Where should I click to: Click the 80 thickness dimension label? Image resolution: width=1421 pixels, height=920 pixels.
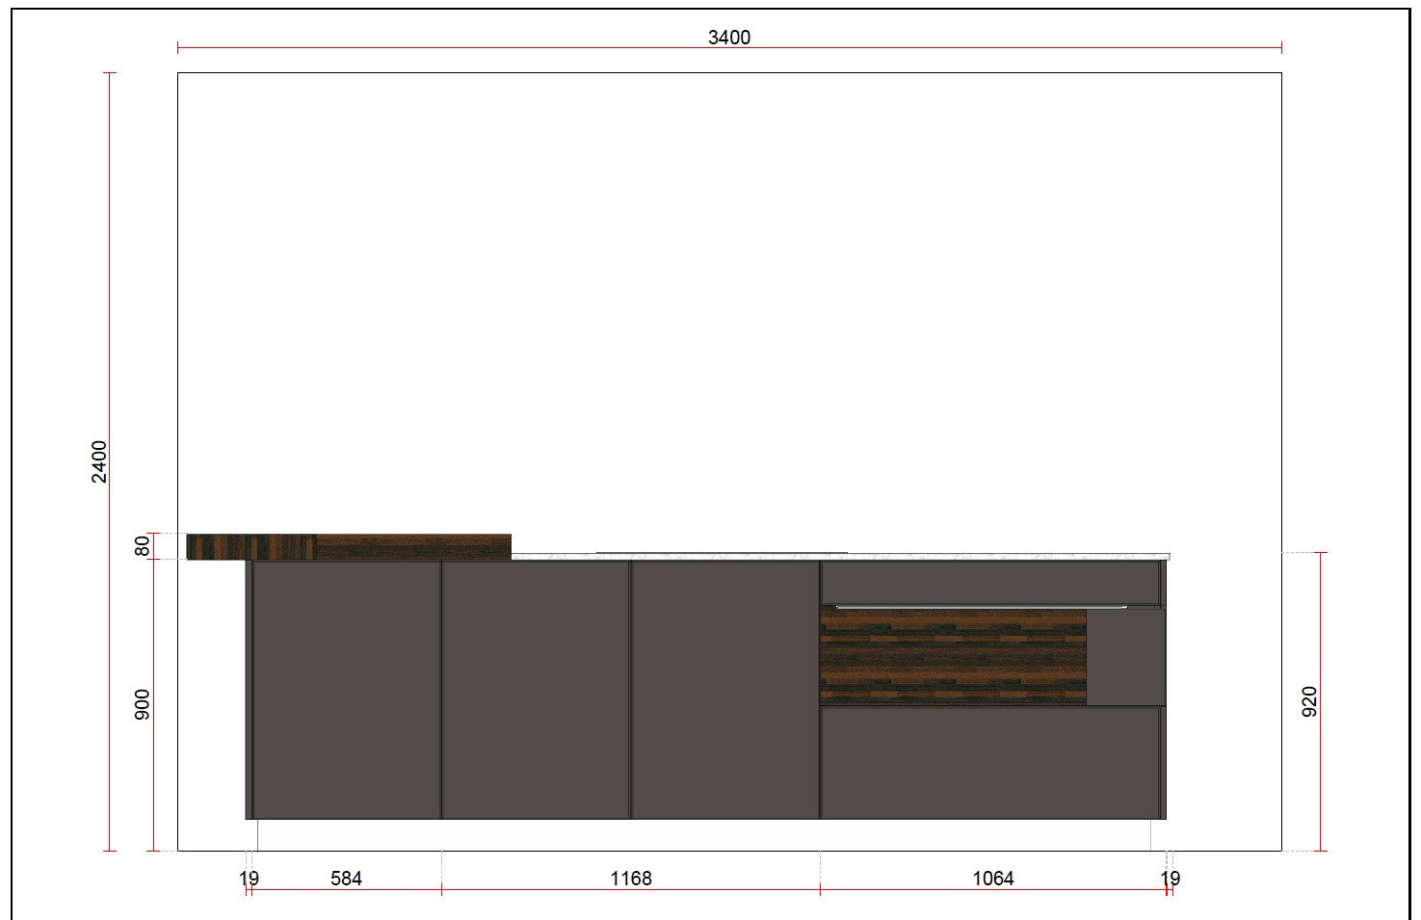pos(142,546)
